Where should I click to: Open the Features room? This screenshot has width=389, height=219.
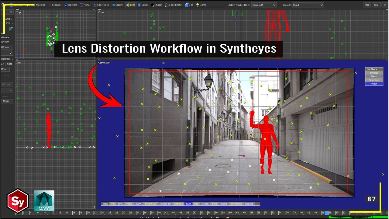pyautogui.click(x=55, y=5)
